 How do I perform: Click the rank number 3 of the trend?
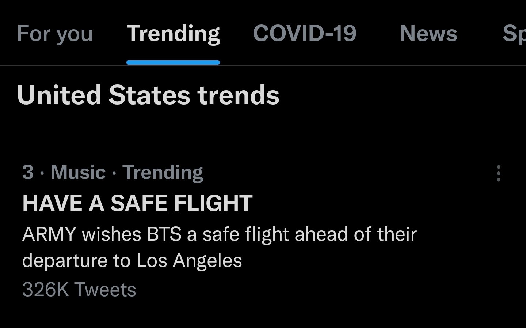(x=28, y=172)
